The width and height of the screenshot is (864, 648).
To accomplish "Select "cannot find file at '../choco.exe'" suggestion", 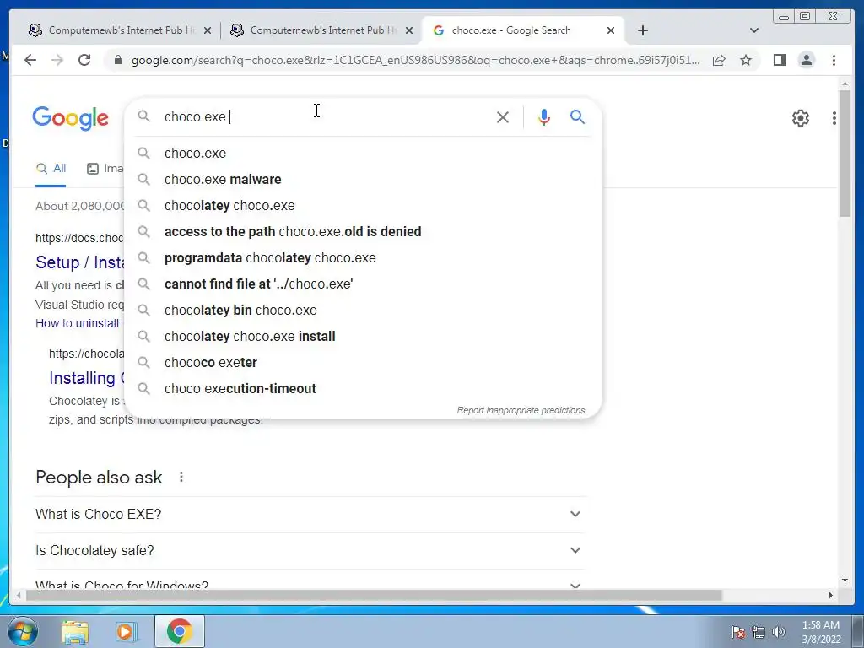I will coord(364,283).
